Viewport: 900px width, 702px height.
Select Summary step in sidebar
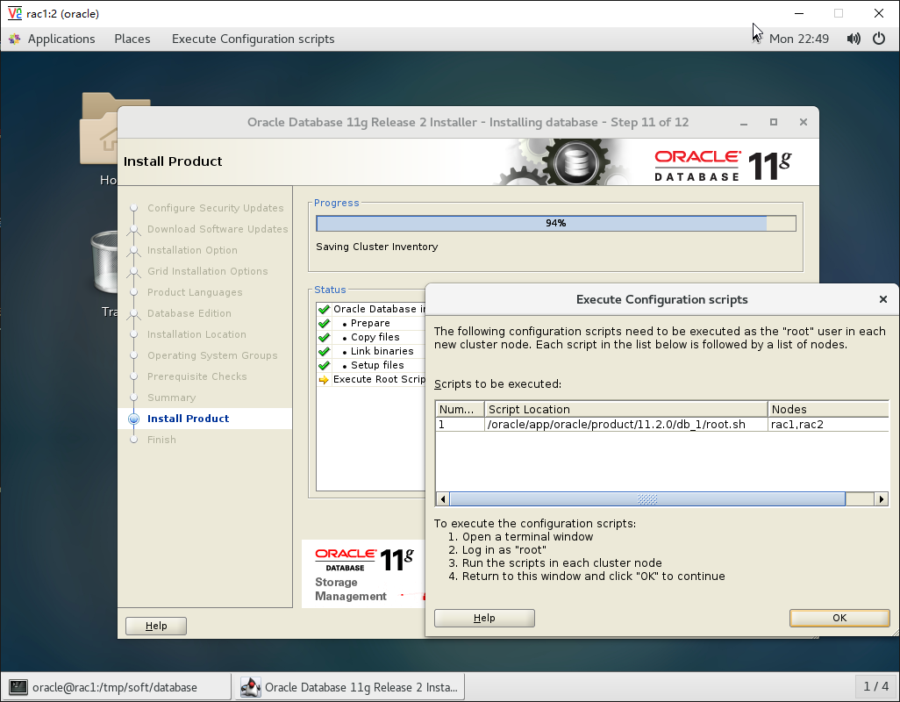171,398
